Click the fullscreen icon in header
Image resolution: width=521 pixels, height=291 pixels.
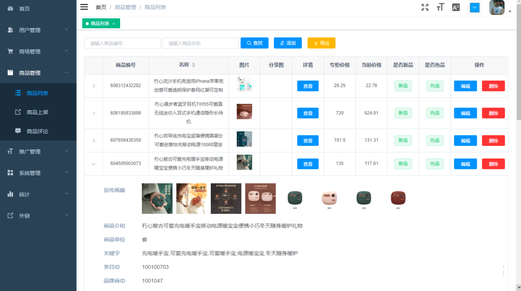coord(425,7)
